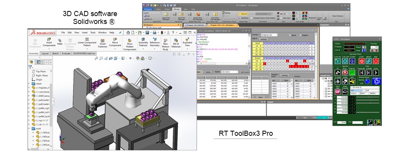The width and height of the screenshot is (416, 157).
Task: Click the AUTOMATIC mode button
Action: tap(376, 81)
